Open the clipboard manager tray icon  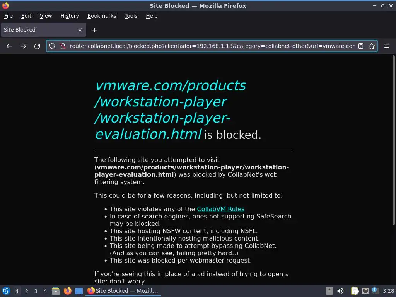pos(355,291)
